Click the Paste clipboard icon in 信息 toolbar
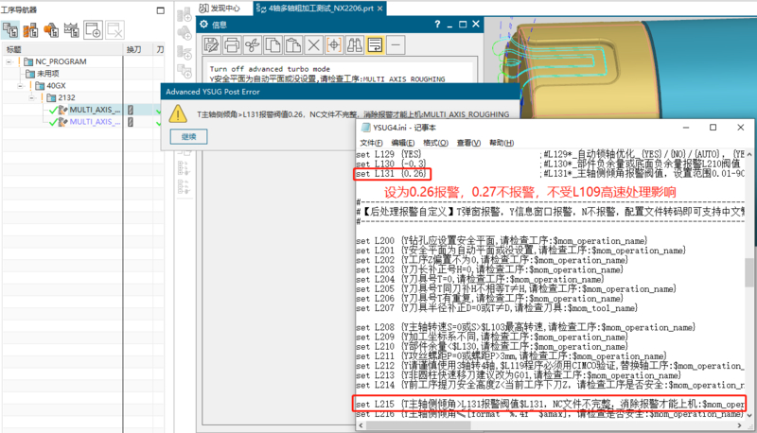The width and height of the screenshot is (757, 433). (x=294, y=44)
